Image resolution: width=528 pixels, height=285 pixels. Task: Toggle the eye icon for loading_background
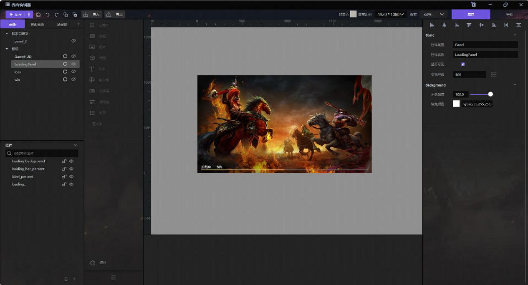pos(71,161)
